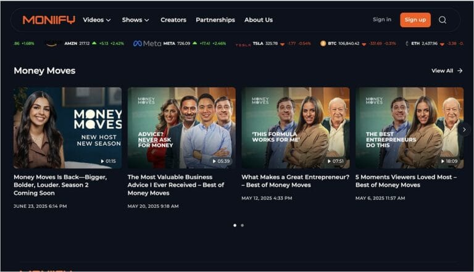Open the Creators page

[x=173, y=20]
